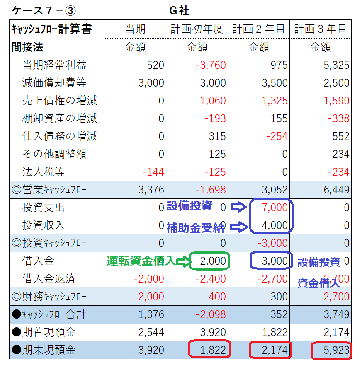Select the 間接法 header label
Screen dimensions: 362x372
click(27, 47)
